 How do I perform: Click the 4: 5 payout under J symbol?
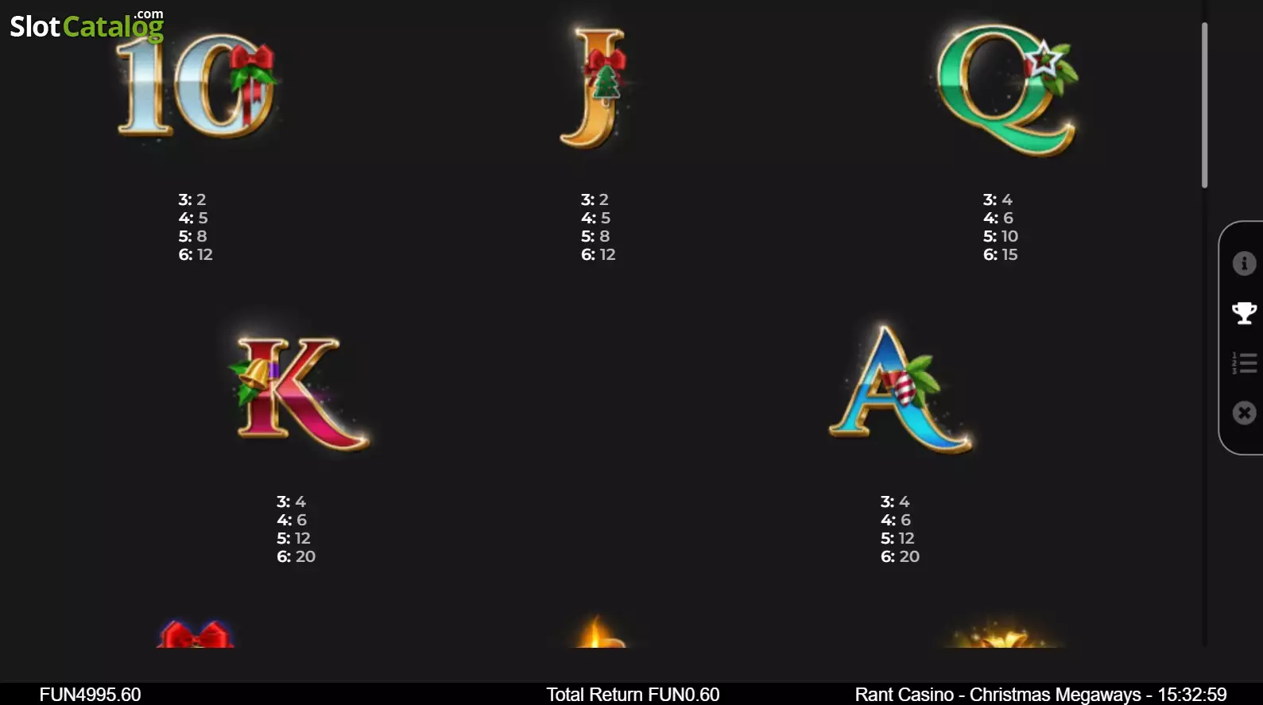click(595, 218)
